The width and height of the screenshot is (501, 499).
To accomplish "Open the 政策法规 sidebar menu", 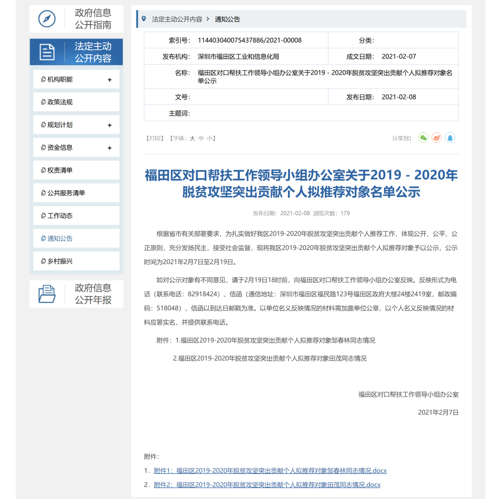I will click(77, 102).
